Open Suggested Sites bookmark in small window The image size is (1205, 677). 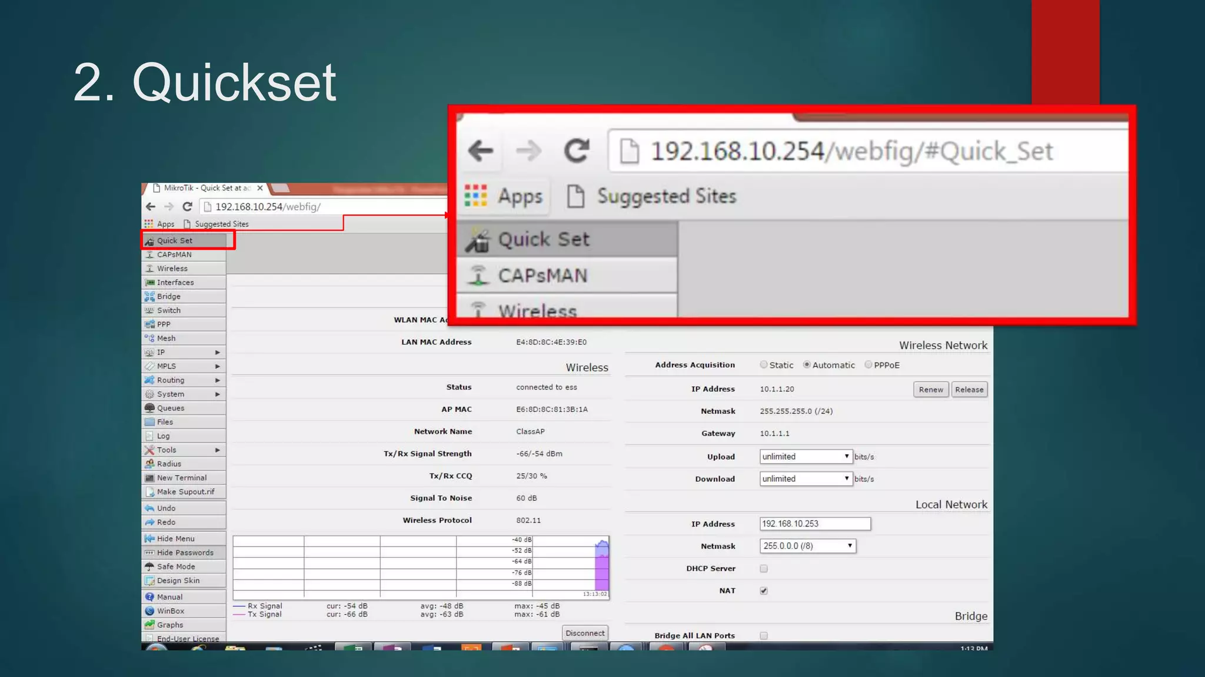216,224
